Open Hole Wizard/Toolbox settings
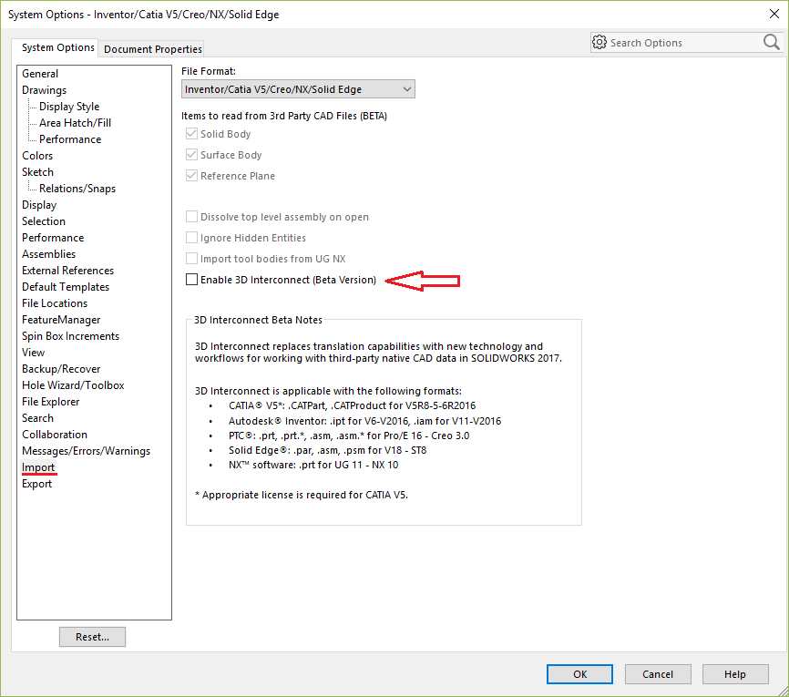The width and height of the screenshot is (789, 697). pyautogui.click(x=73, y=385)
